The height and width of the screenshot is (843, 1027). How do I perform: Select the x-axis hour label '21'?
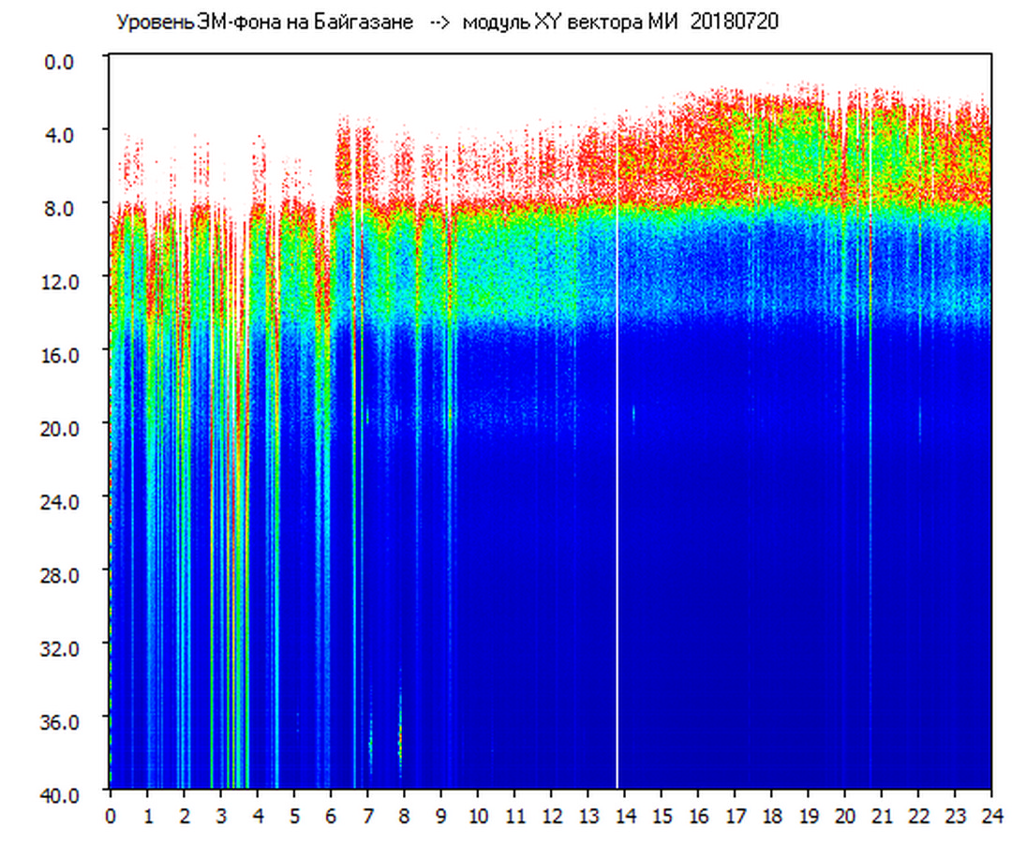tap(881, 815)
